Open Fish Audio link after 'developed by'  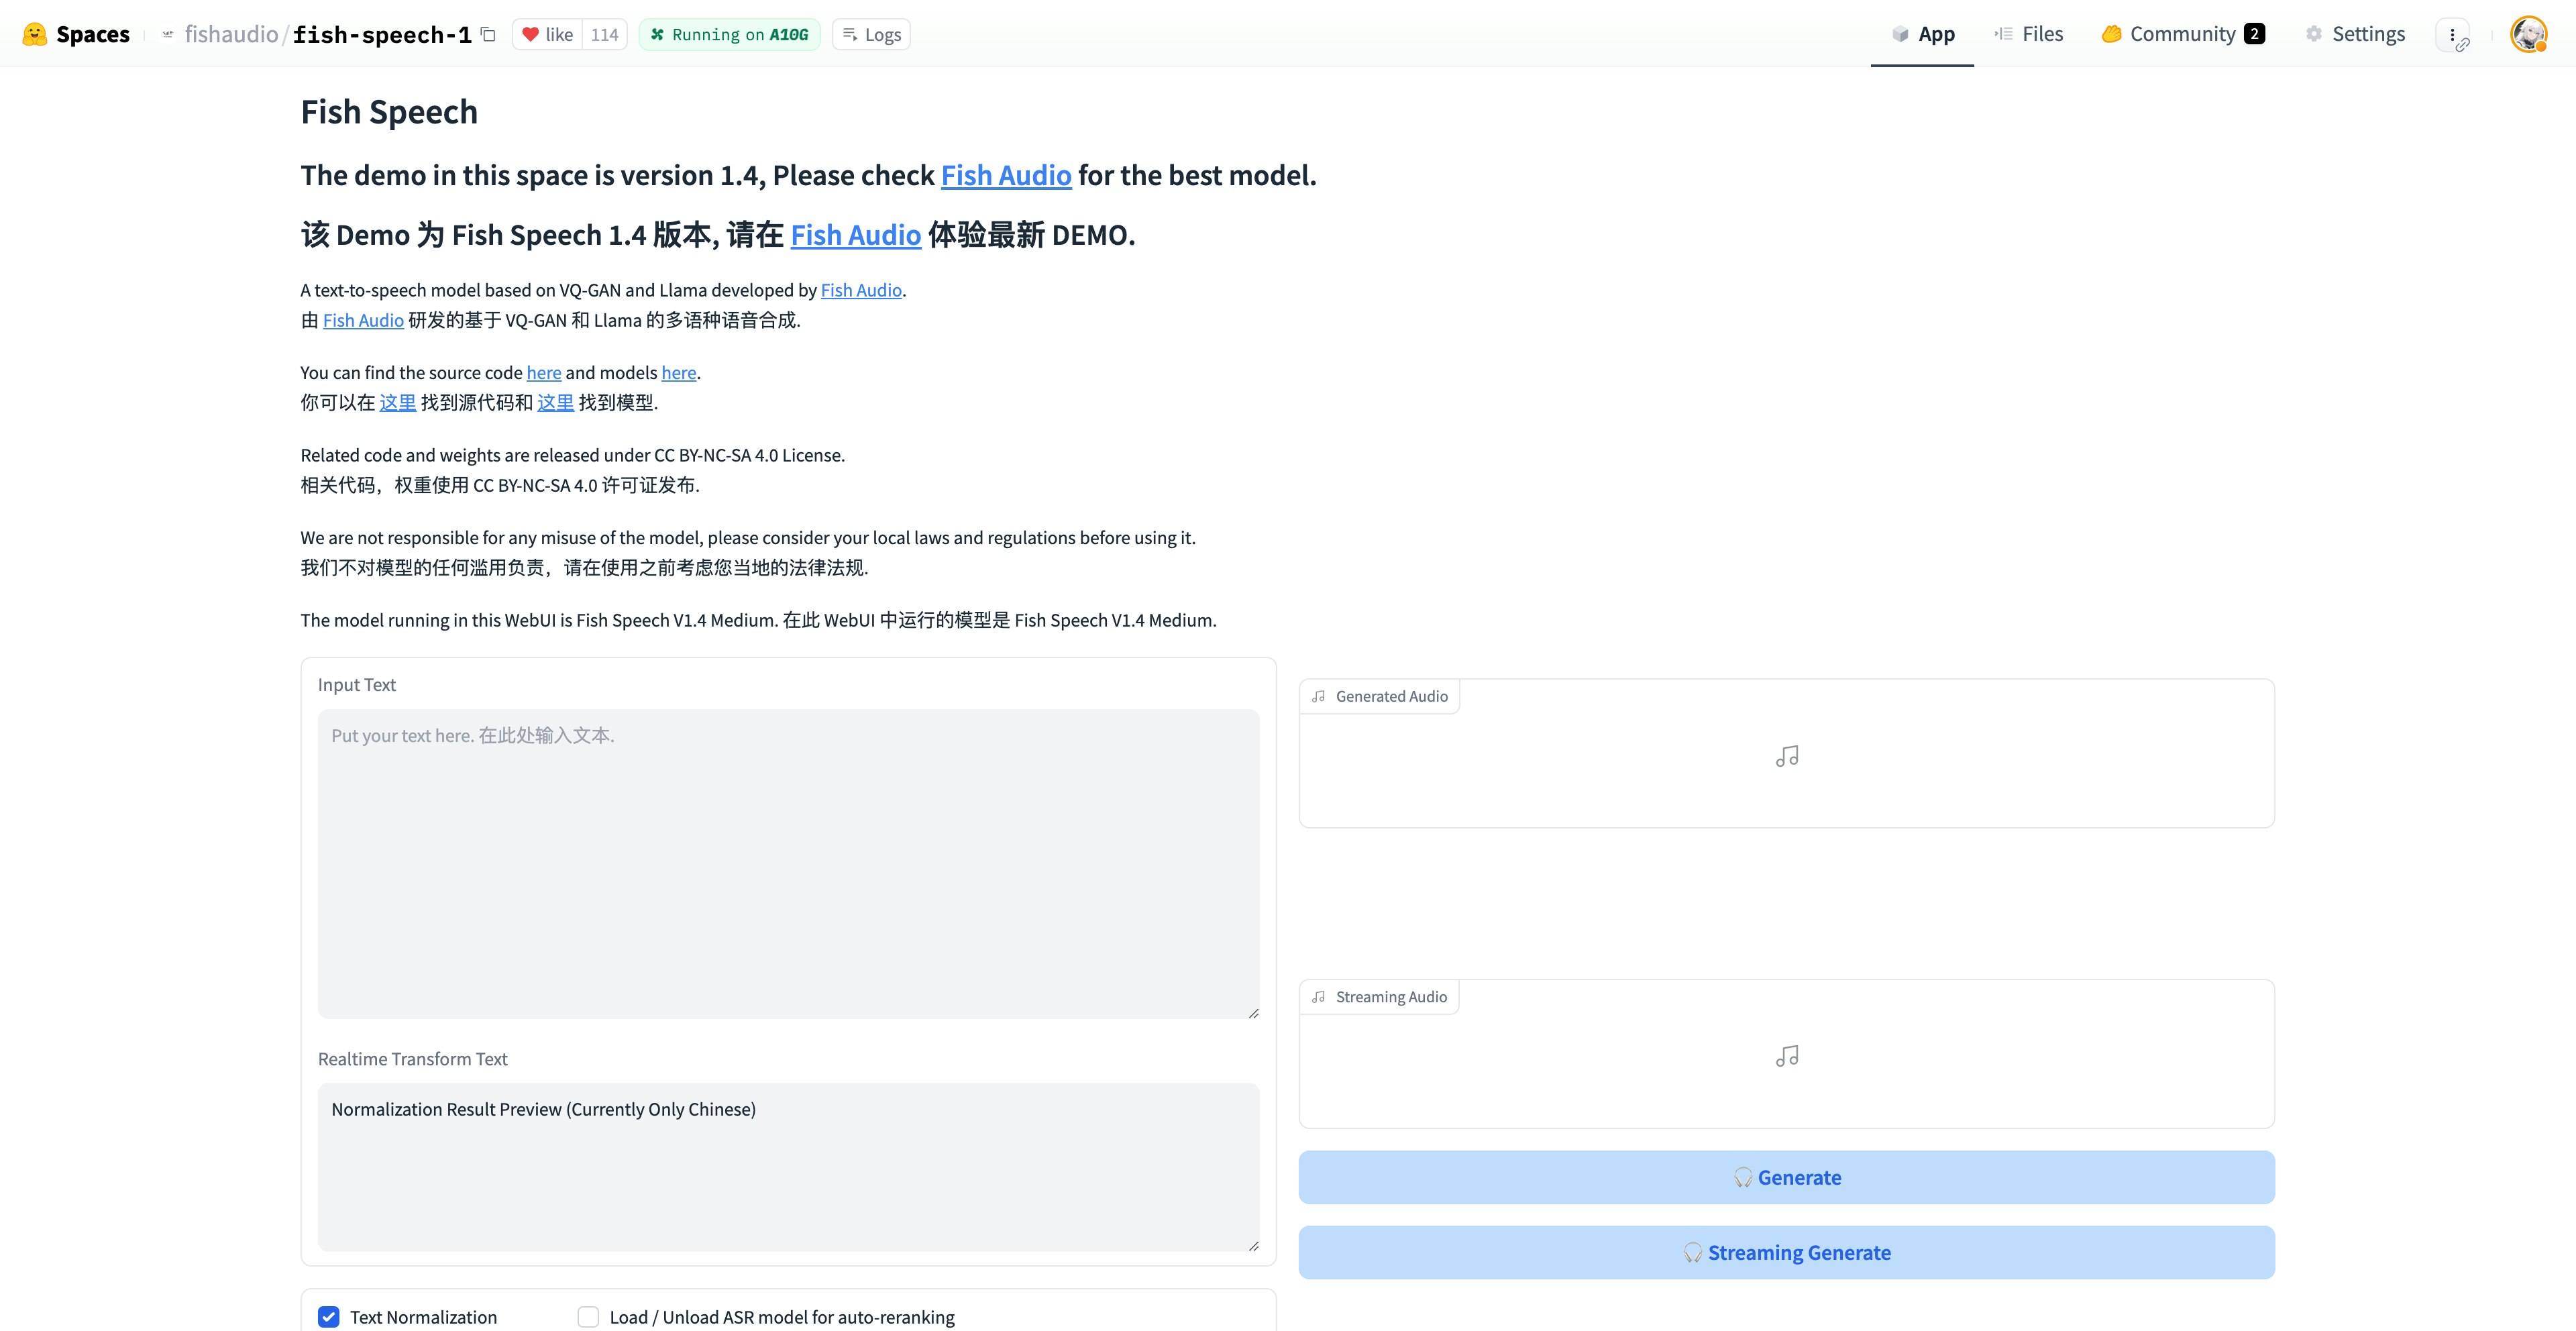click(861, 290)
